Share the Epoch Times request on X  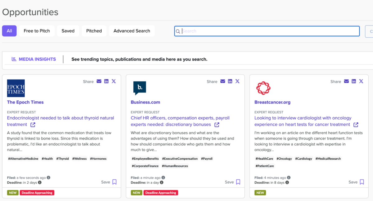[114, 81]
